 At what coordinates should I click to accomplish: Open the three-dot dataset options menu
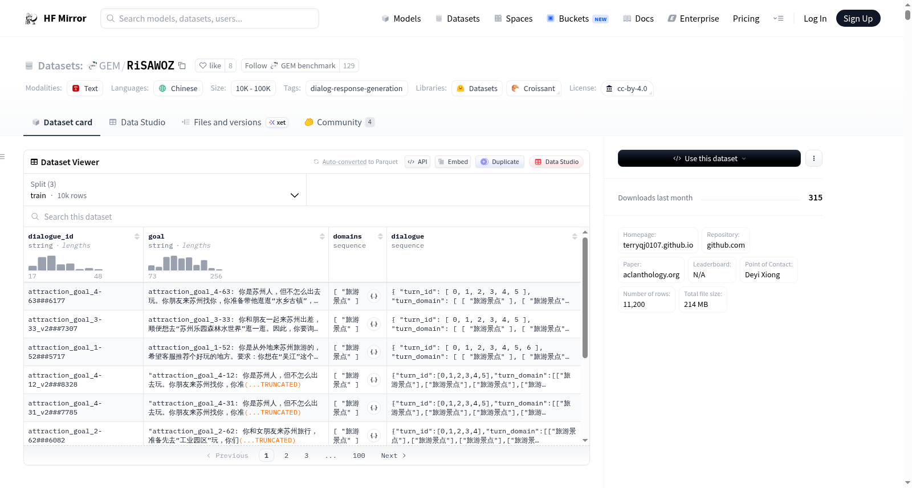coord(814,158)
